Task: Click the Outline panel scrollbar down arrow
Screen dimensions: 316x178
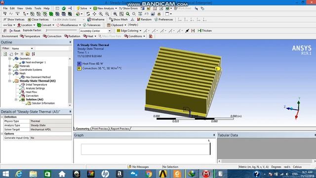Action: (70, 105)
